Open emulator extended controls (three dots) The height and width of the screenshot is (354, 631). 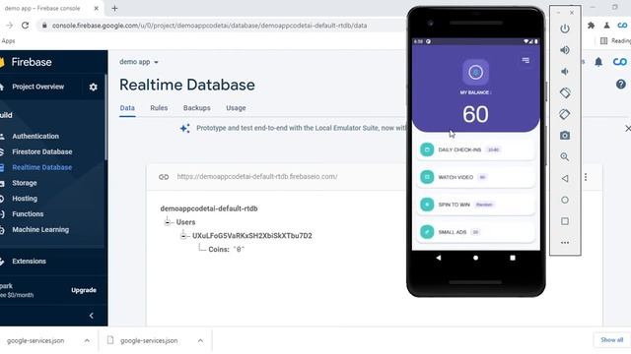click(565, 243)
